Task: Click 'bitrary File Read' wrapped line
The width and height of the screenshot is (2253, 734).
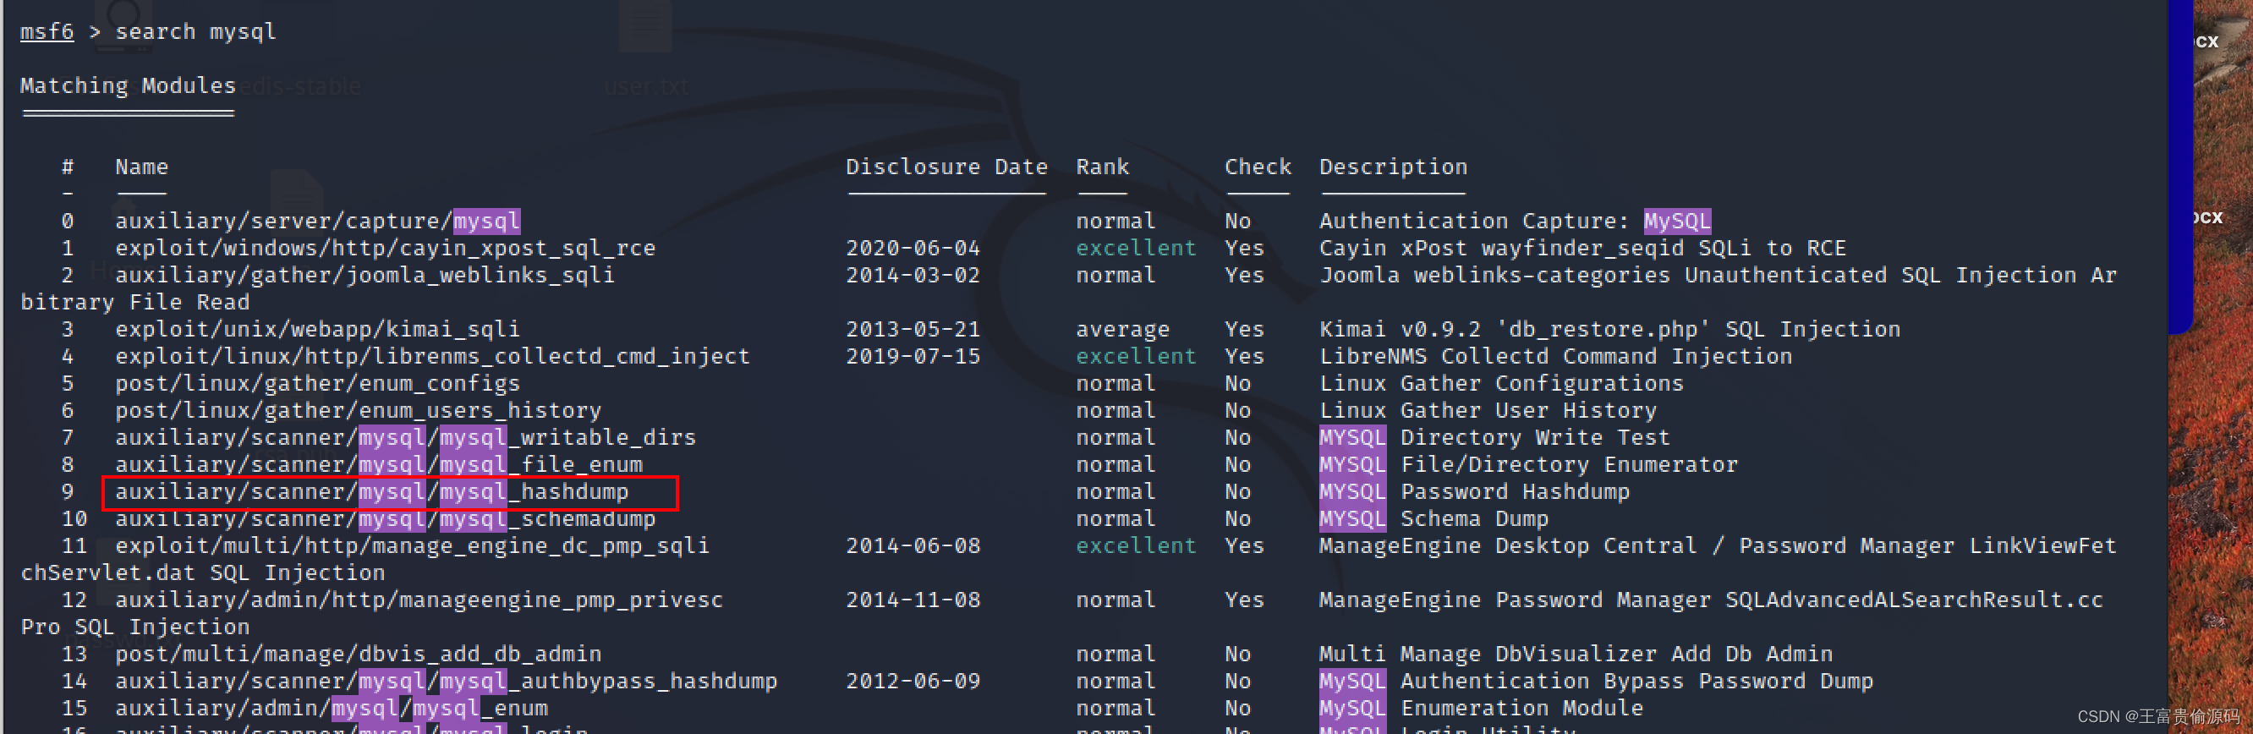Action: pyautogui.click(x=135, y=303)
